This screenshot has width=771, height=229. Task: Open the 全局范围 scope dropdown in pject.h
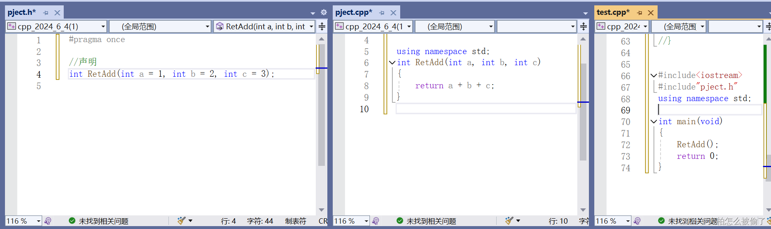tap(161, 26)
